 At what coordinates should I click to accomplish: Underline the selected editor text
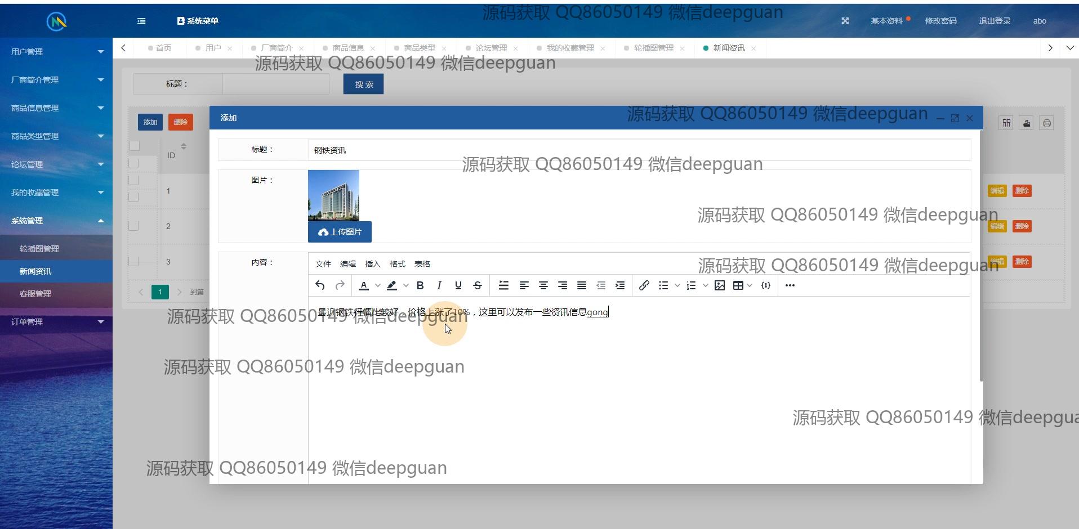point(458,285)
